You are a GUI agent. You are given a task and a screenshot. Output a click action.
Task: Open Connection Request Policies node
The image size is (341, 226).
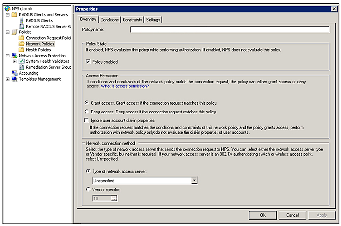click(48, 38)
